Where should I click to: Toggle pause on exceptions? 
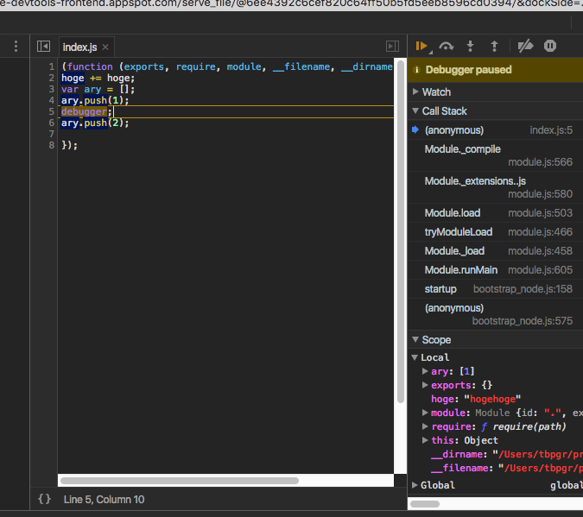pos(550,46)
